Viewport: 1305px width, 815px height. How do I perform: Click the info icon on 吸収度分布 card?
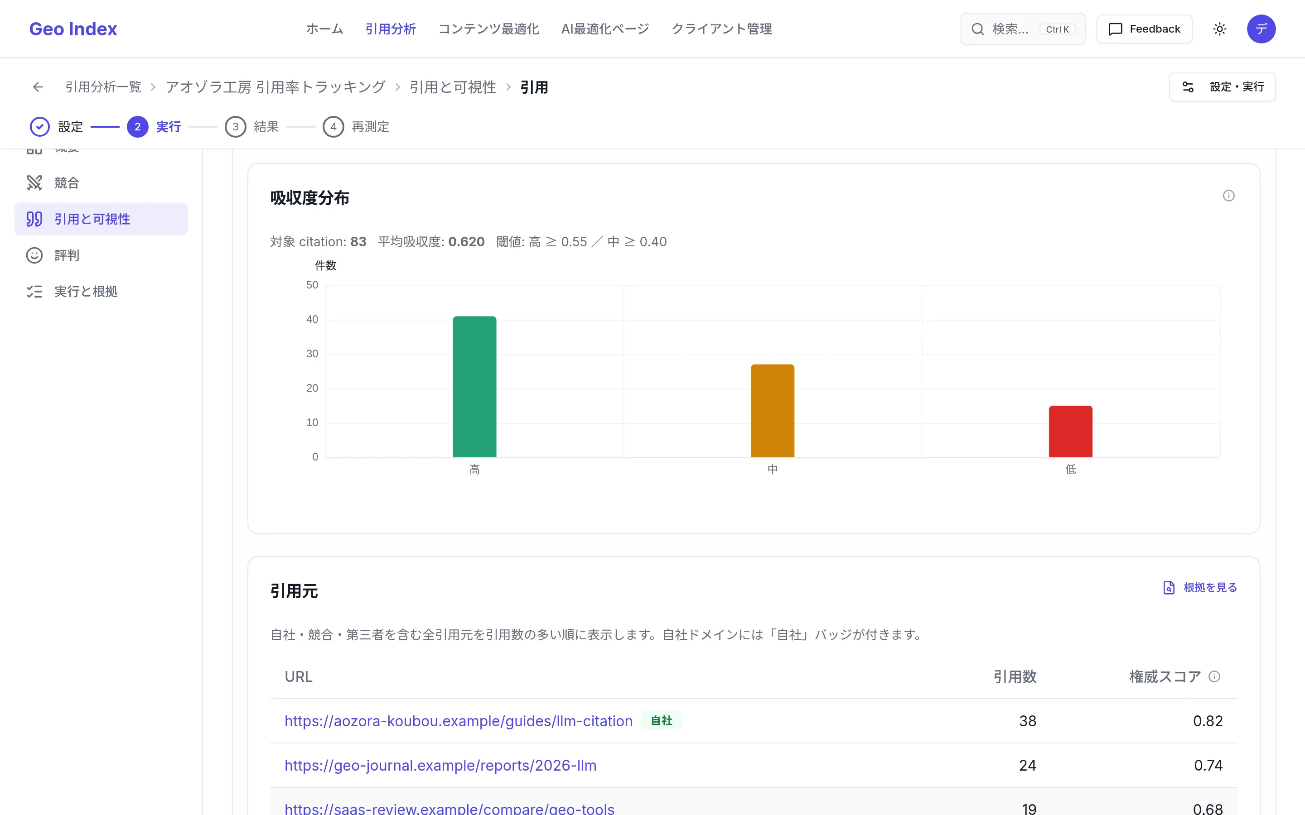(1228, 196)
